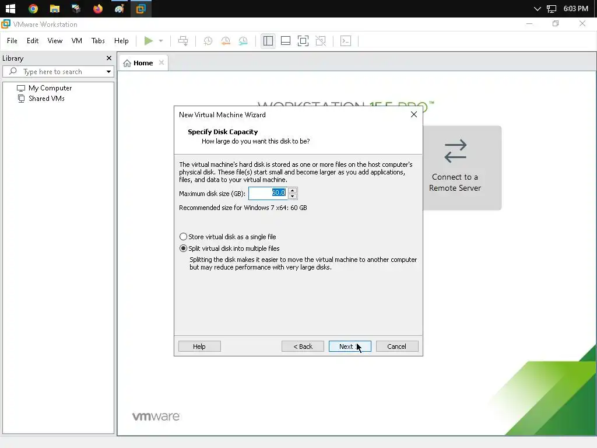
Task: Open the Edit menu
Action: point(33,41)
